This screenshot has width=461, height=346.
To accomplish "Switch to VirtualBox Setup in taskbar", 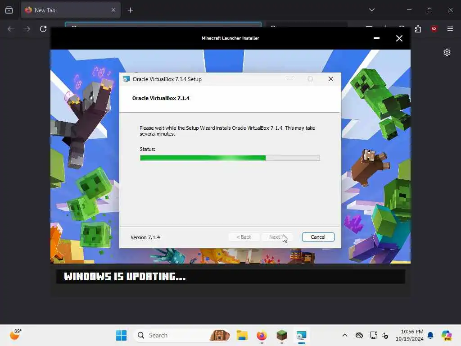I will coord(301,335).
